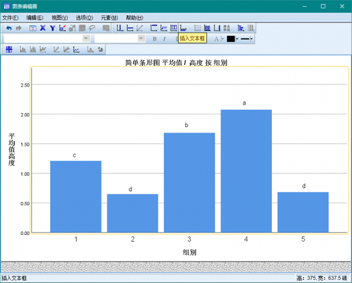Screen dimensions: 352x283
Task: Open the 帮助(H) menu
Action: pyautogui.click(x=134, y=18)
